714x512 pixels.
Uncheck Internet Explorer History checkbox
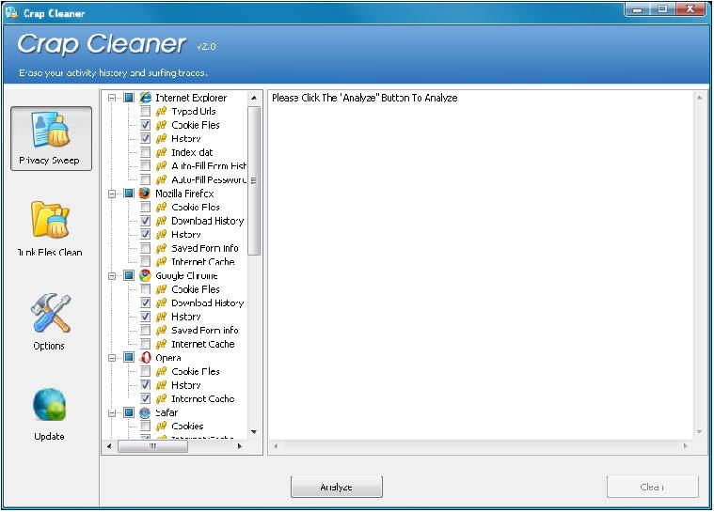coord(145,138)
